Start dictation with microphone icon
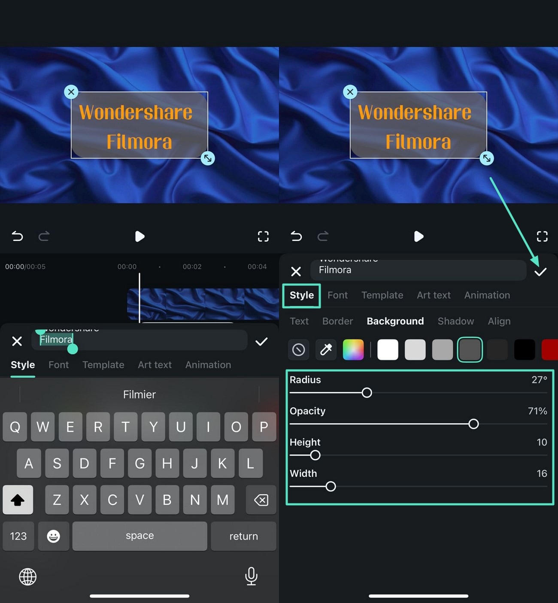The width and height of the screenshot is (558, 603). tap(251, 576)
